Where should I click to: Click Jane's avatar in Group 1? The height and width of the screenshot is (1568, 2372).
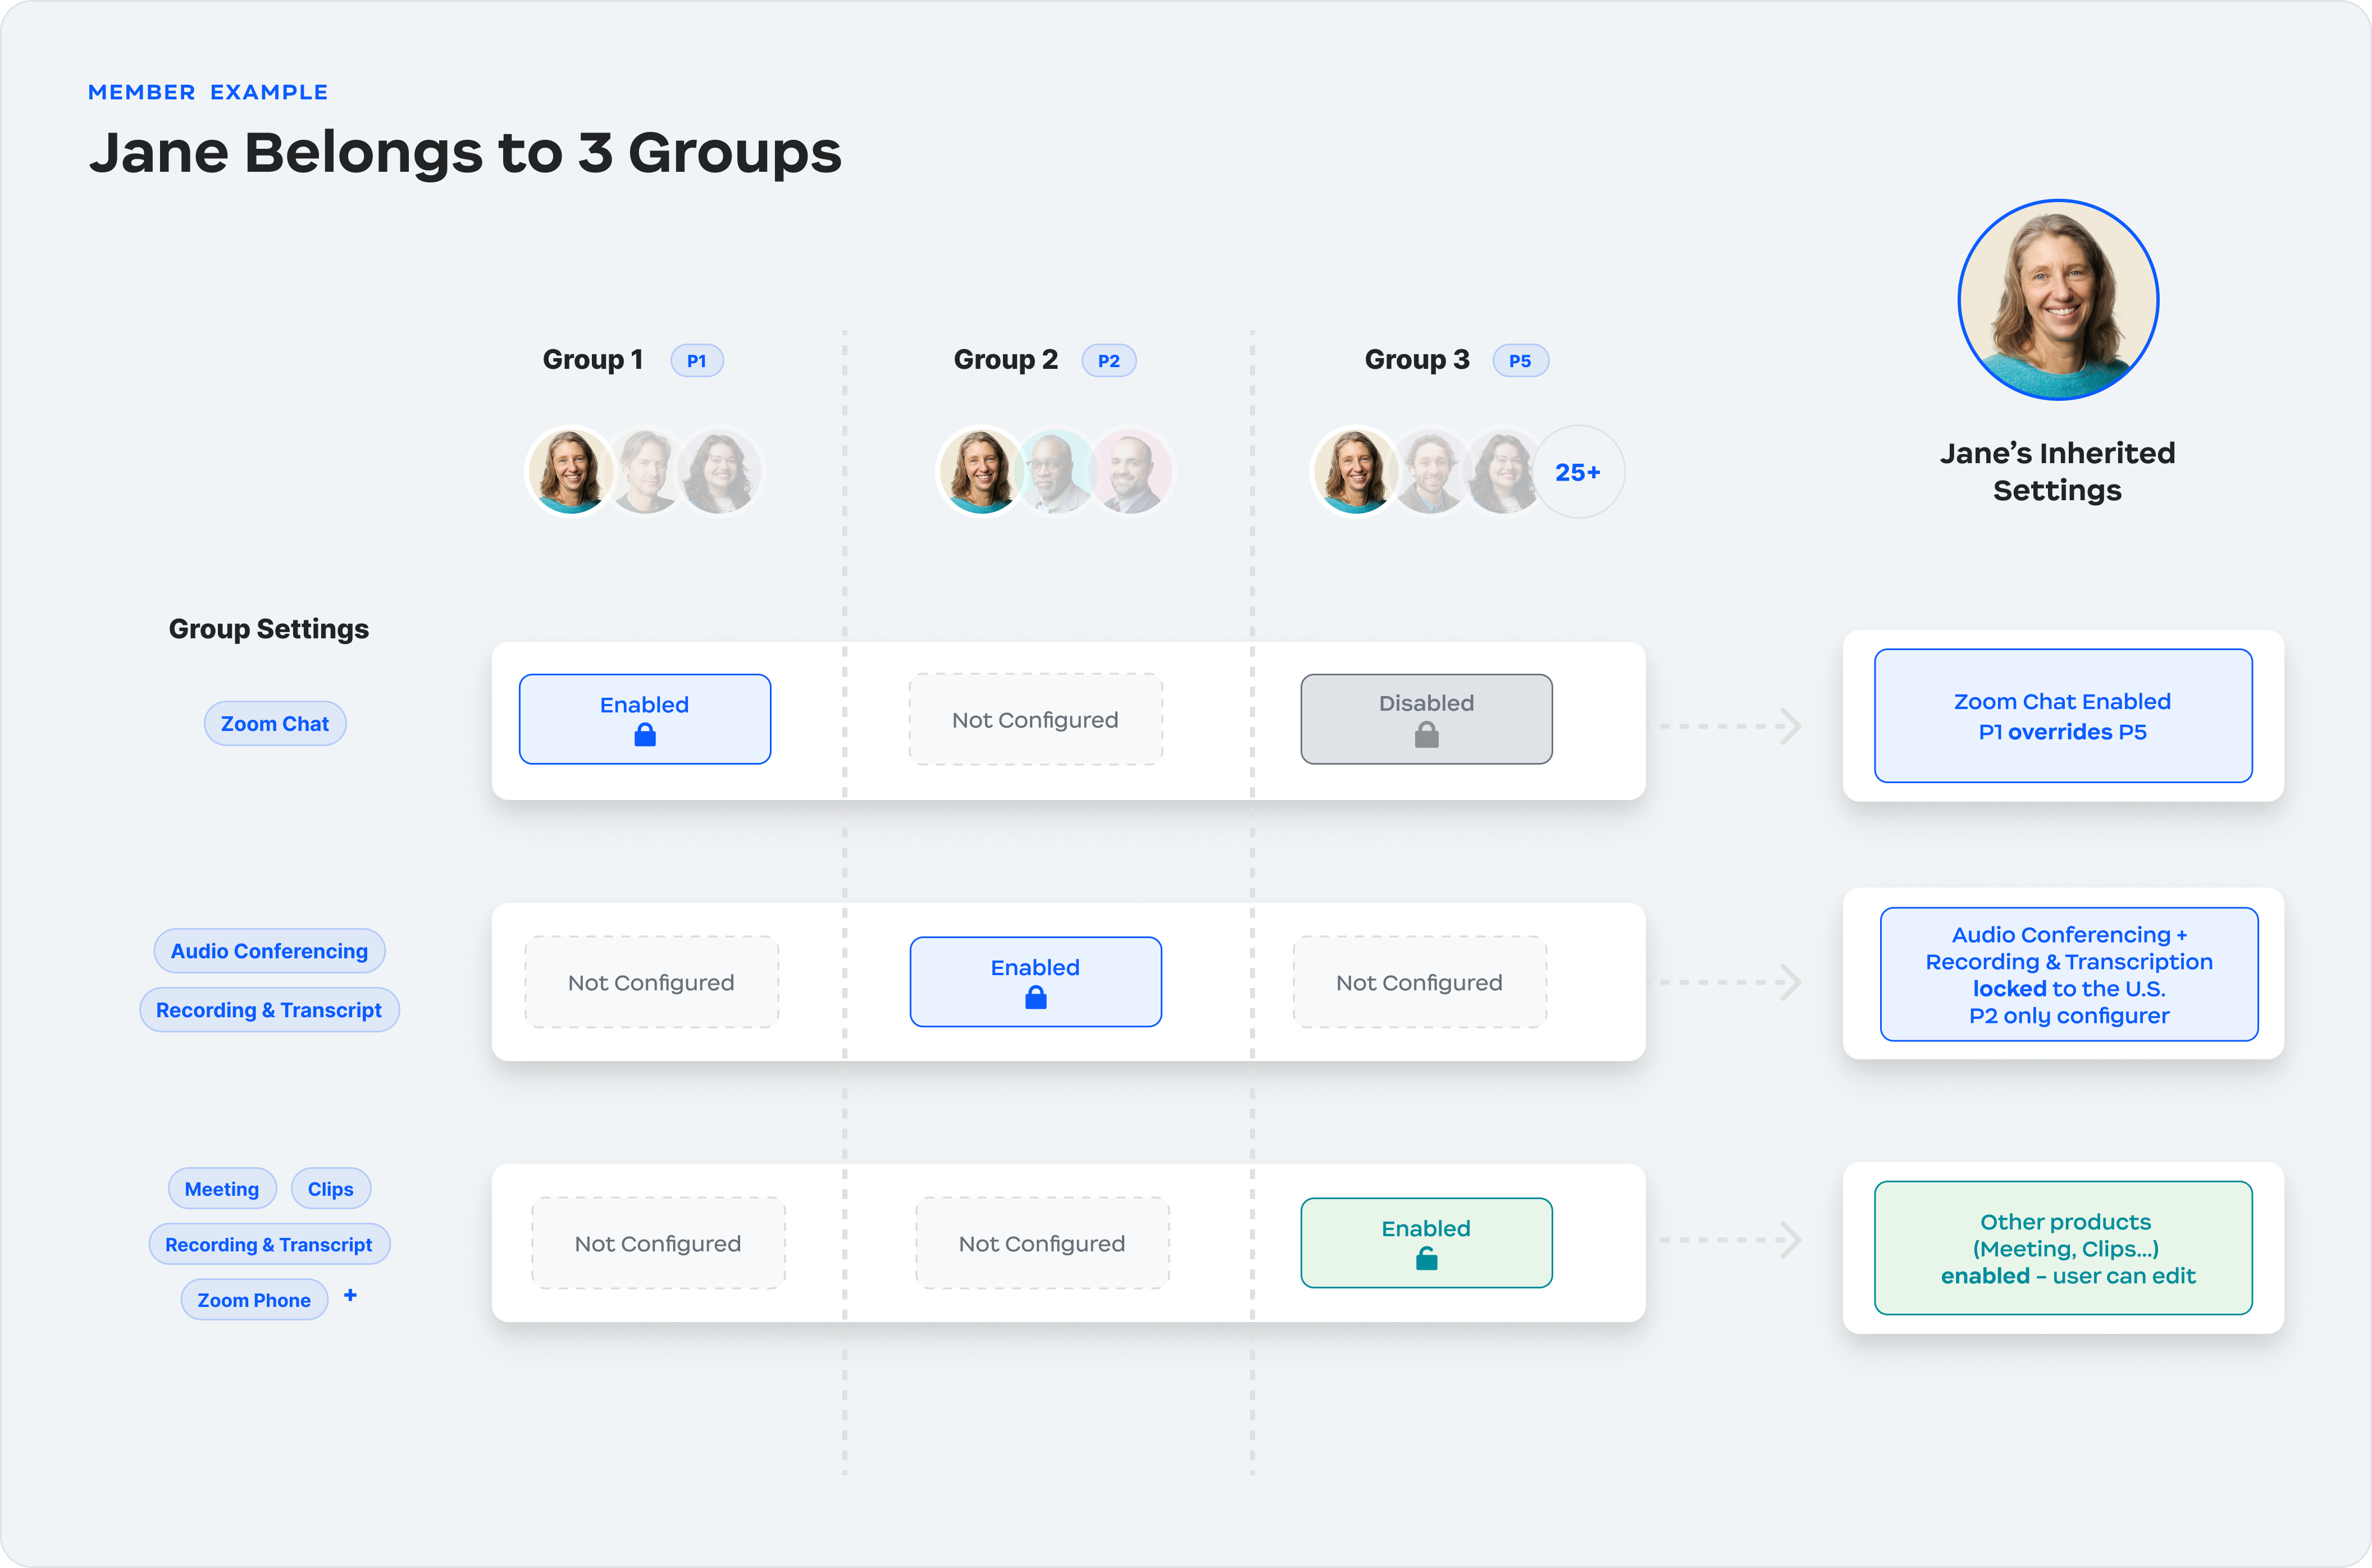[570, 471]
